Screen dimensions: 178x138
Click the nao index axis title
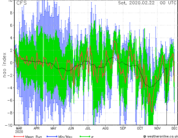tap(4, 65)
